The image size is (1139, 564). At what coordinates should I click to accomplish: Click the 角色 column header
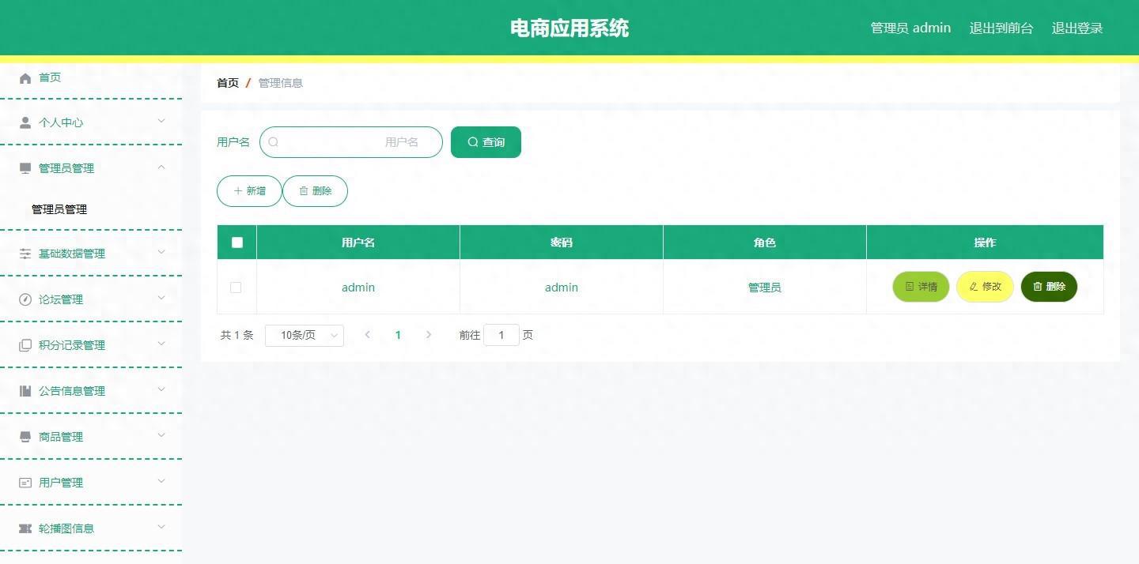[765, 243]
